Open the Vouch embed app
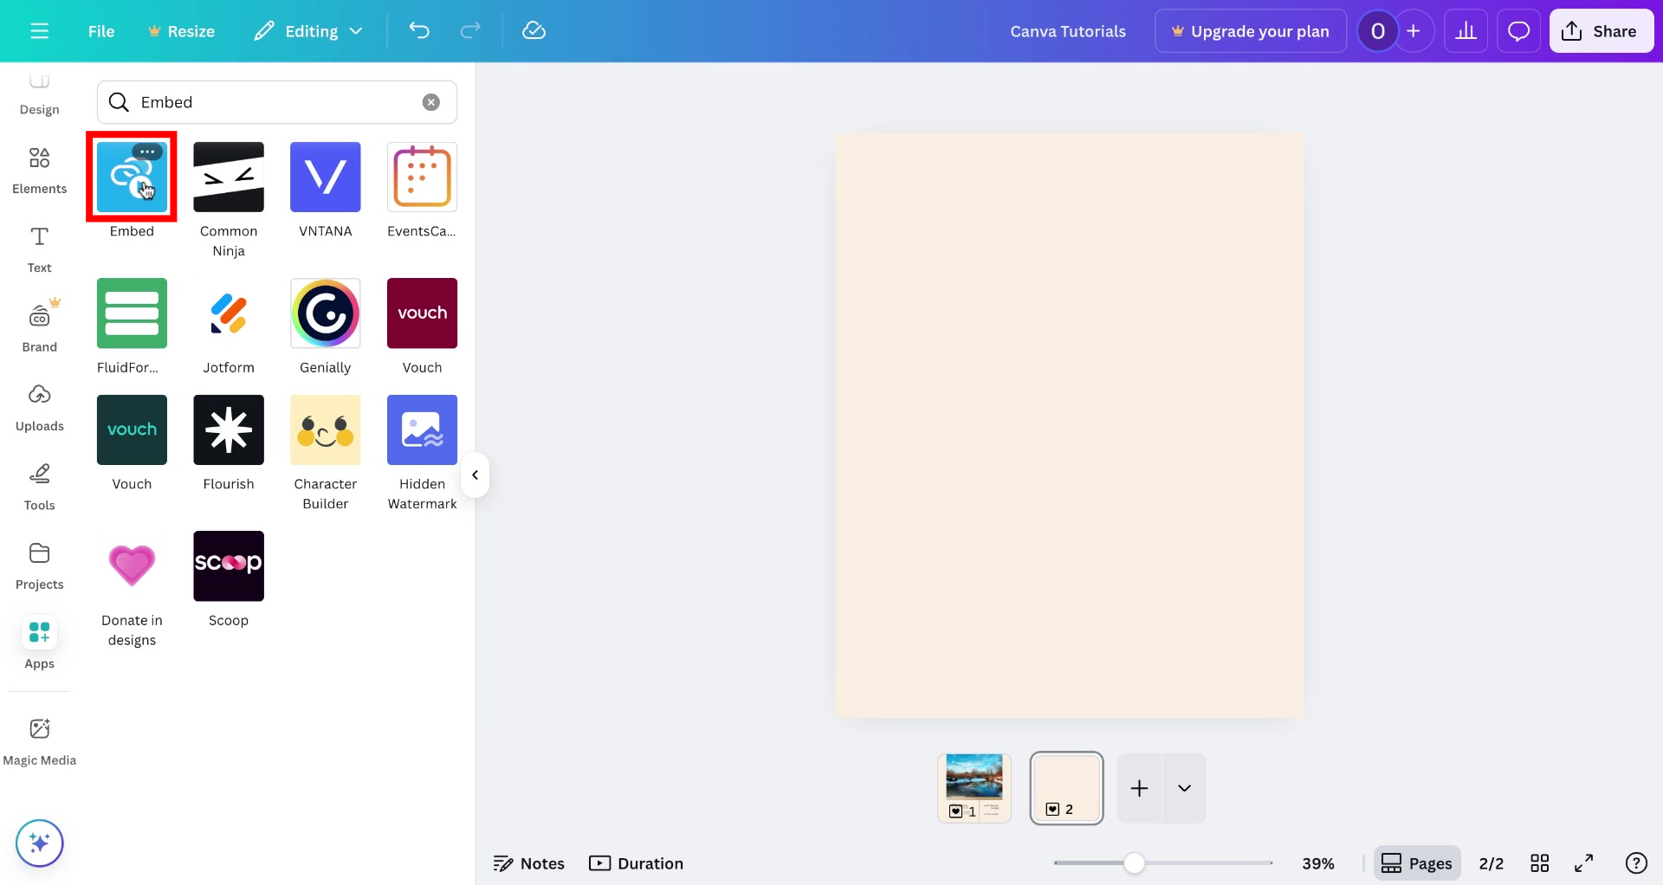The height and width of the screenshot is (885, 1663). (422, 313)
